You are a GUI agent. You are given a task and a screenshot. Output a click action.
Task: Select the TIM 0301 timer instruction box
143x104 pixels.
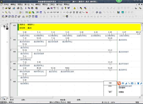click(x=110, y=89)
